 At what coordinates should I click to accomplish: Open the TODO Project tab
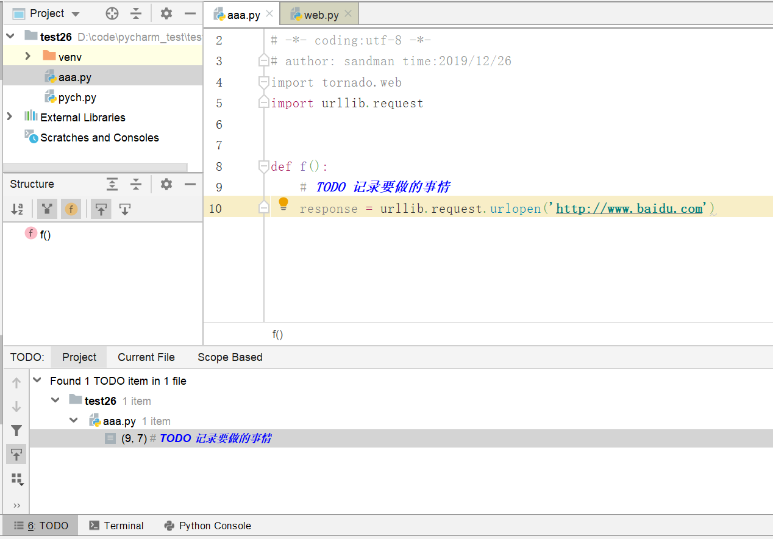click(79, 357)
